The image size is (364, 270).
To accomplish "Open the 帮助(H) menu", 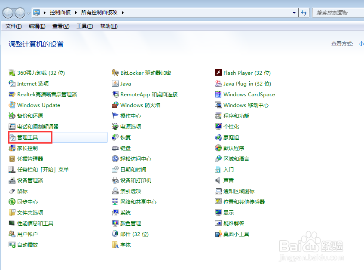I will (x=109, y=26).
